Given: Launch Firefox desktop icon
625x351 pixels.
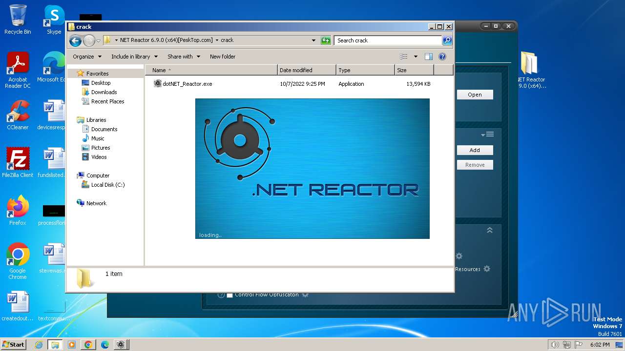Looking at the screenshot, I should [18, 211].
